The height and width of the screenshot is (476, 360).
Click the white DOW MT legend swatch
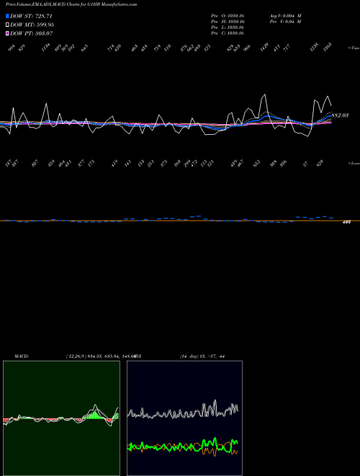[x=7, y=25]
